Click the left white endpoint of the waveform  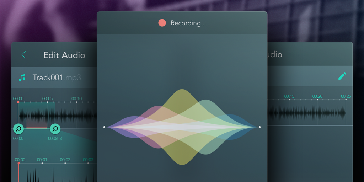[x=104, y=127]
